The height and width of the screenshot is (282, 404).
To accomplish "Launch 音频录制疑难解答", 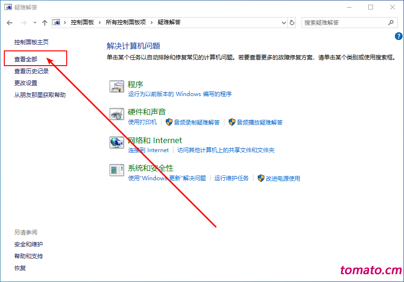I will coord(197,122).
